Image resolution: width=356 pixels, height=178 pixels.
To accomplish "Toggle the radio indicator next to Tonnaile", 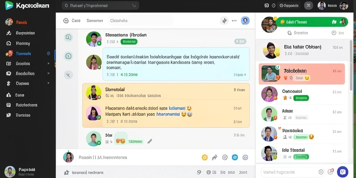I will pos(48,54).
